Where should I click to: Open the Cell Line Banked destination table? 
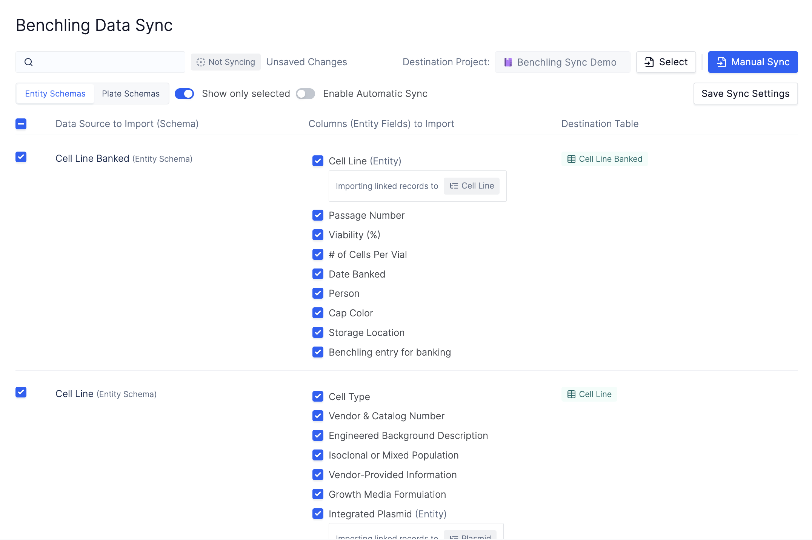(605, 159)
